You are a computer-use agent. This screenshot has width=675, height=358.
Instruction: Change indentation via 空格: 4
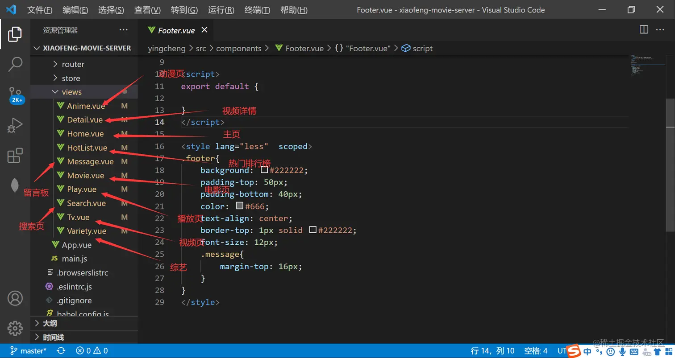point(536,351)
